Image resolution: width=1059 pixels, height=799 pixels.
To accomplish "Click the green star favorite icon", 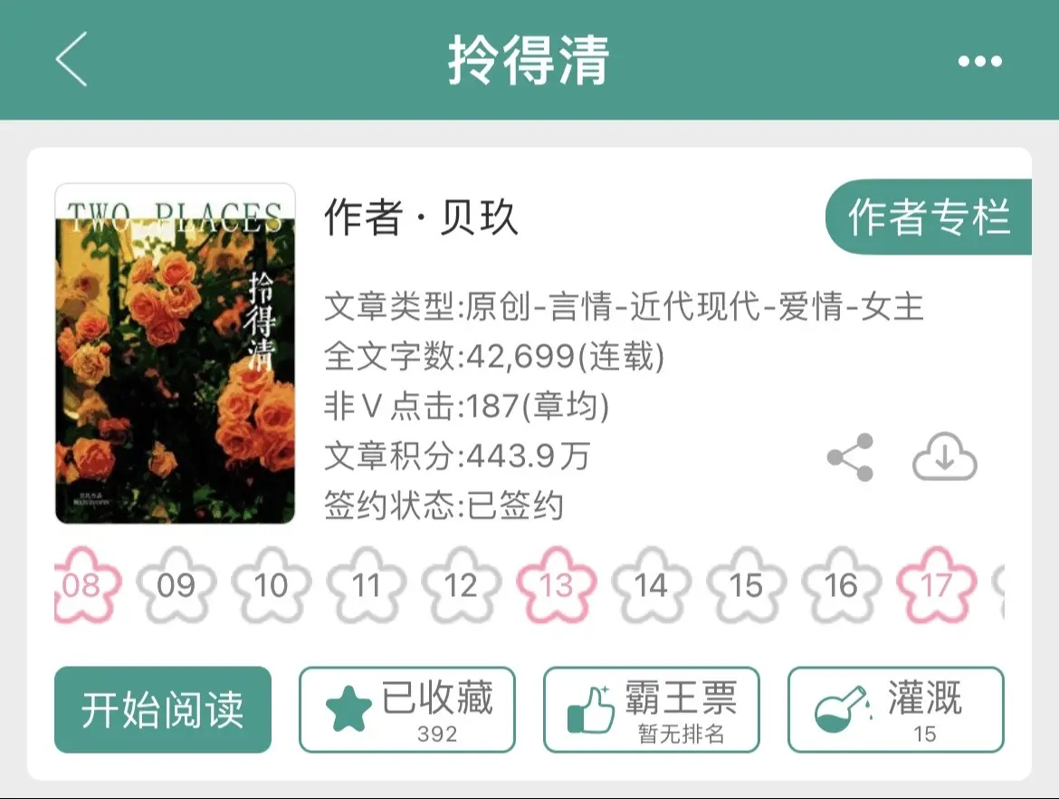I will click(x=348, y=708).
